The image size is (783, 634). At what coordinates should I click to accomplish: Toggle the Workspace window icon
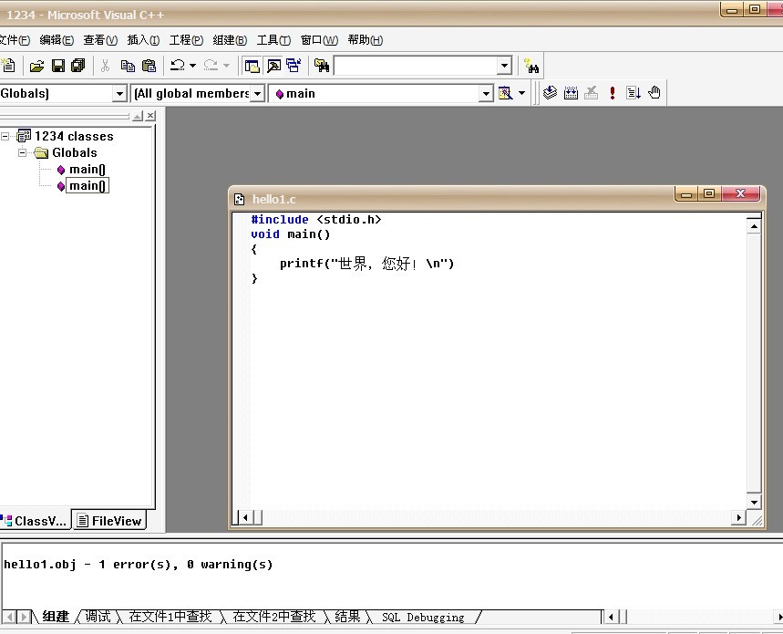252,66
